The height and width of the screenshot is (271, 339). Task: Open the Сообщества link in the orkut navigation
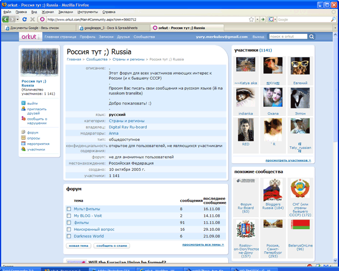click(x=144, y=37)
